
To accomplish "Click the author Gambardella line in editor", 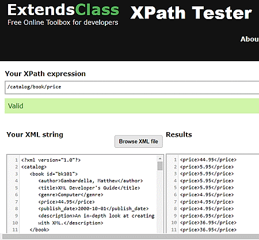I will (90, 181).
